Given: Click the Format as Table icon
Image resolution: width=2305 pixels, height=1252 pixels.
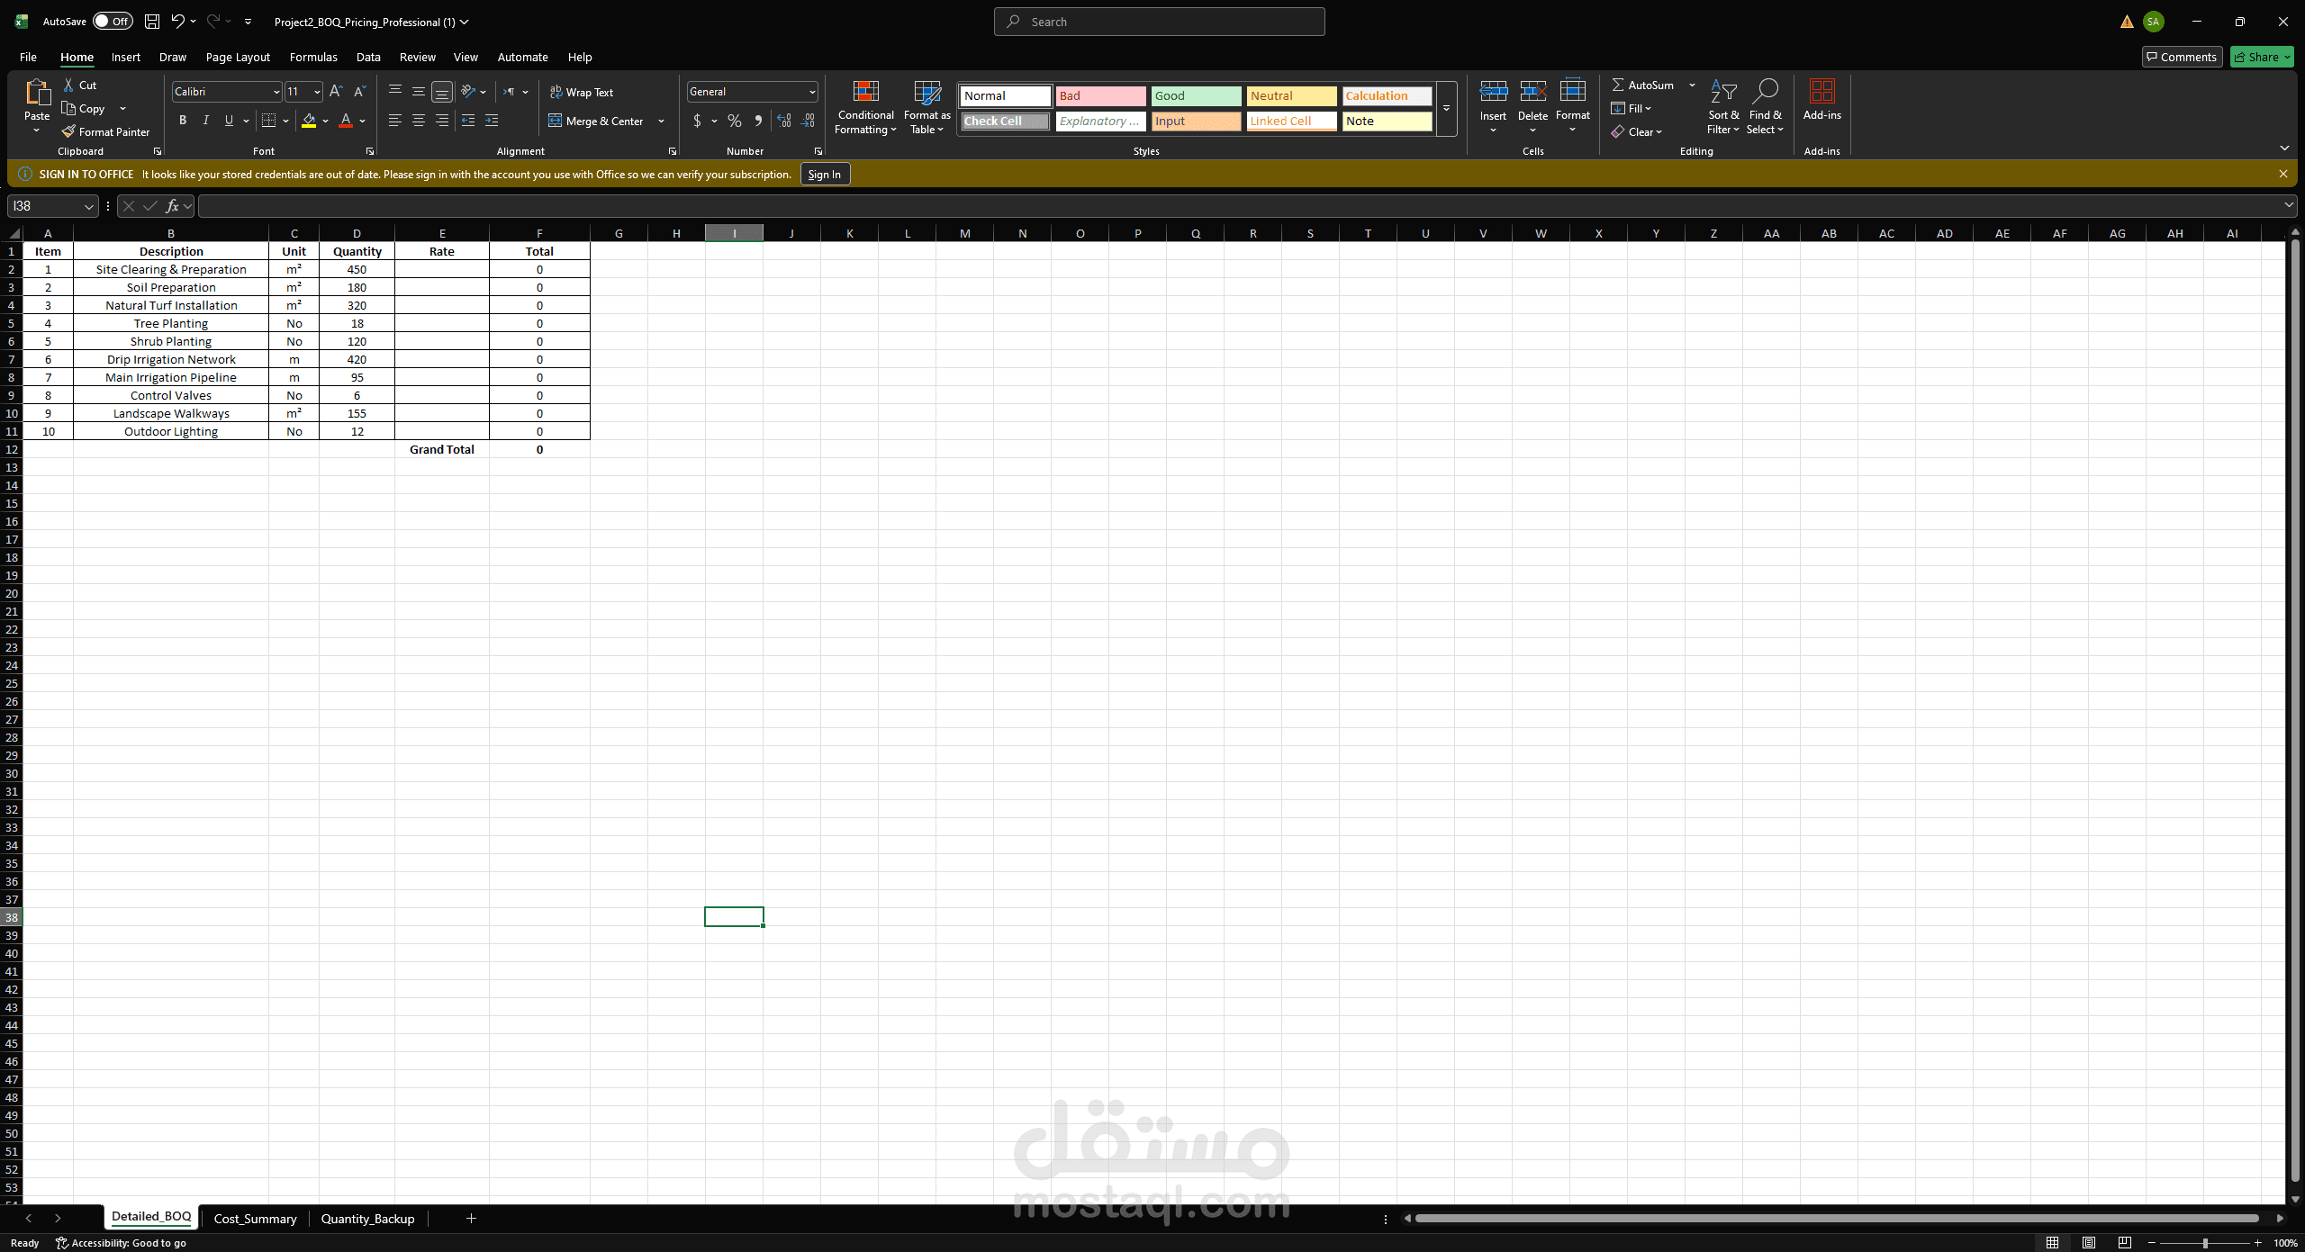Looking at the screenshot, I should click(x=927, y=93).
